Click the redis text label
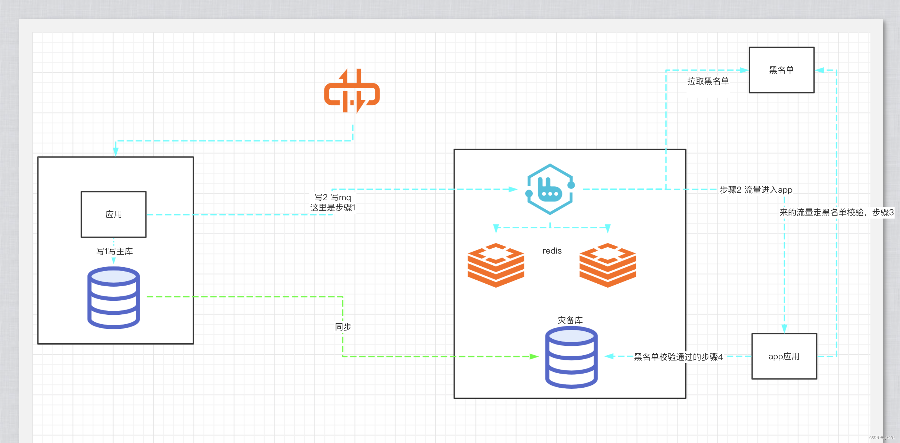The width and height of the screenshot is (900, 443). click(x=552, y=251)
